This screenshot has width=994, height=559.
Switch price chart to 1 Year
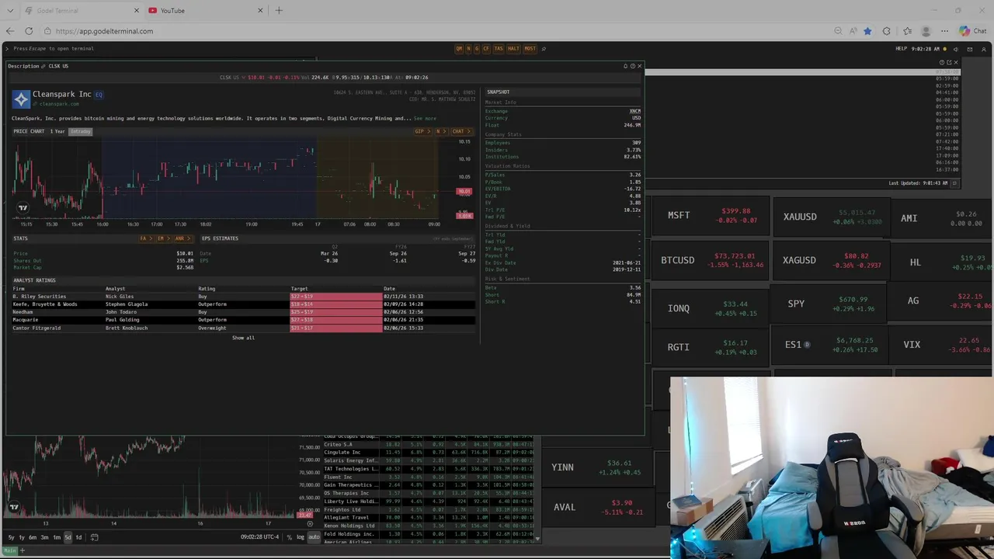point(57,131)
